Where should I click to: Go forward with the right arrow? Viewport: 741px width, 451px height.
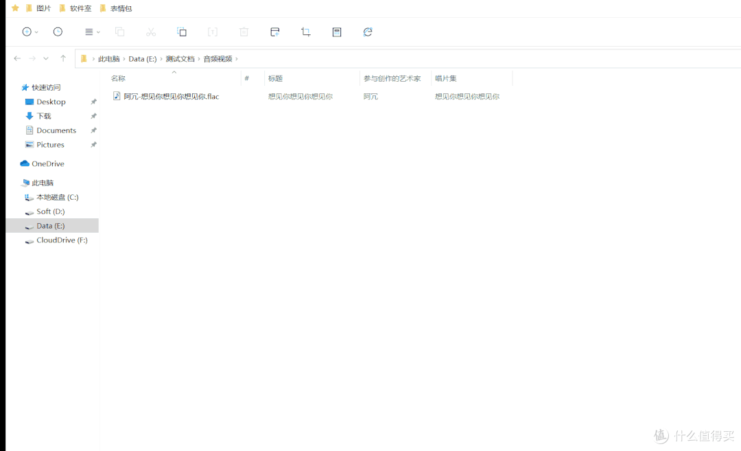click(32, 58)
